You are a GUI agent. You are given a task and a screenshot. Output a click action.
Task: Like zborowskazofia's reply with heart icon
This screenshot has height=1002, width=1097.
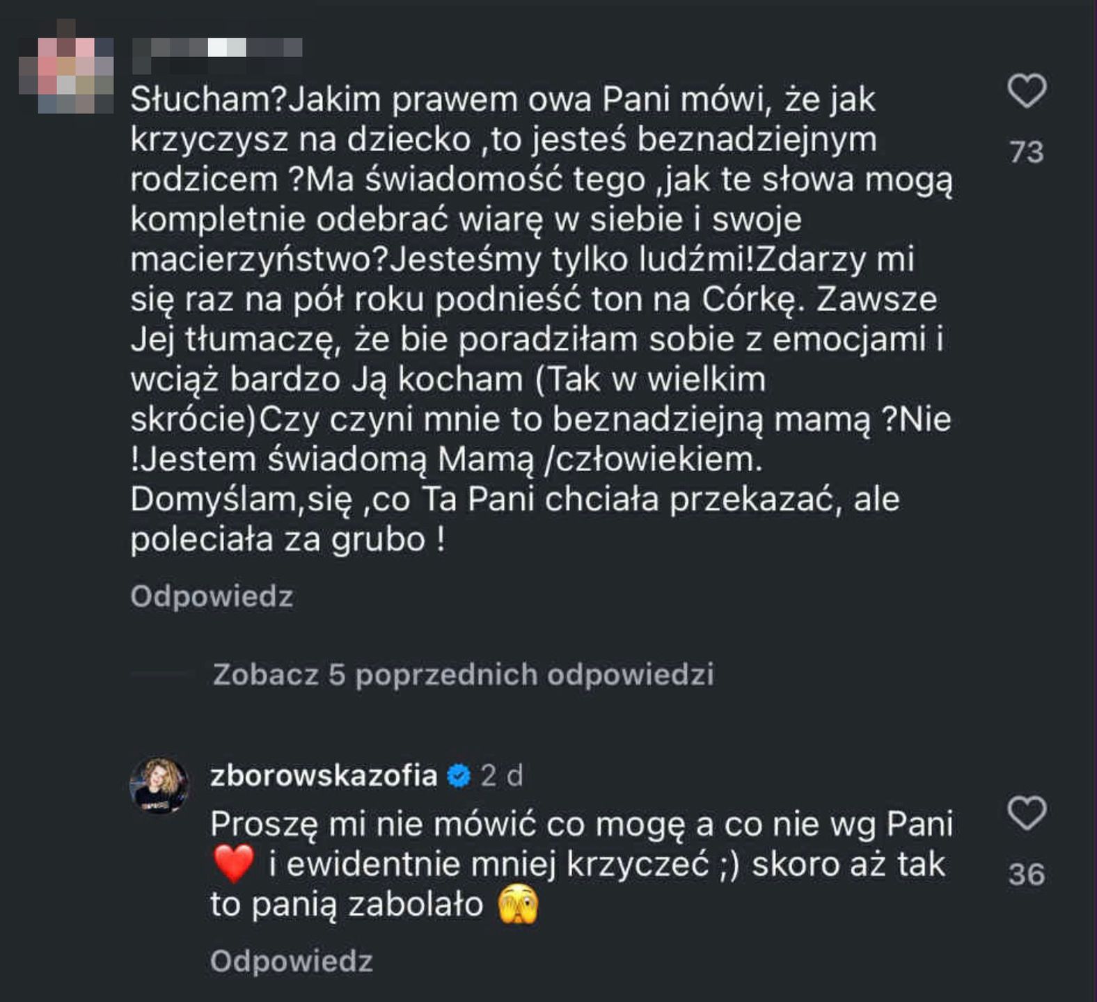pyautogui.click(x=1027, y=813)
